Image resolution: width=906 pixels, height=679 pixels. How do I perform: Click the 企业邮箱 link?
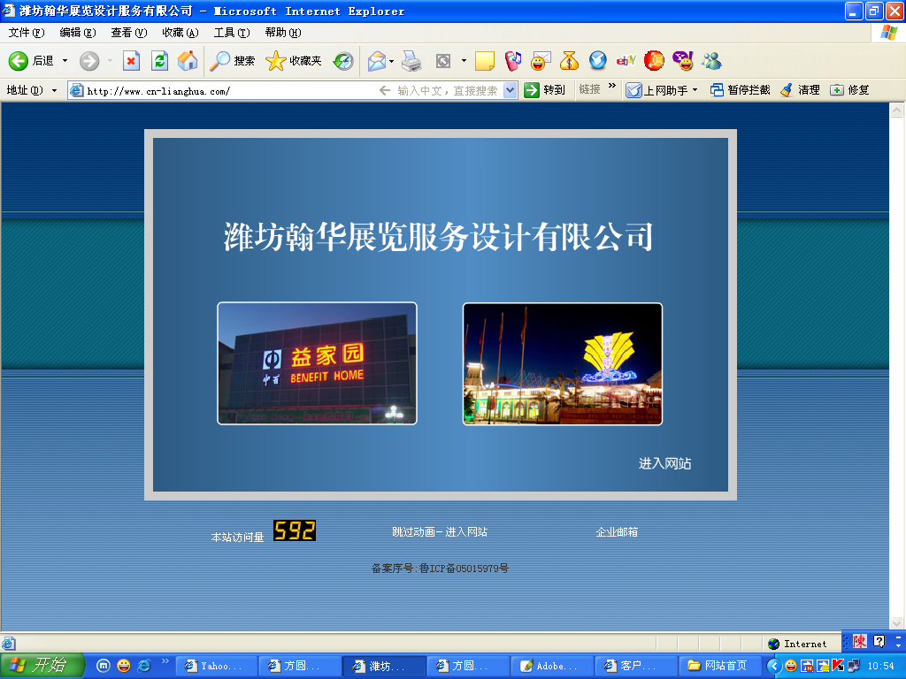pos(617,532)
